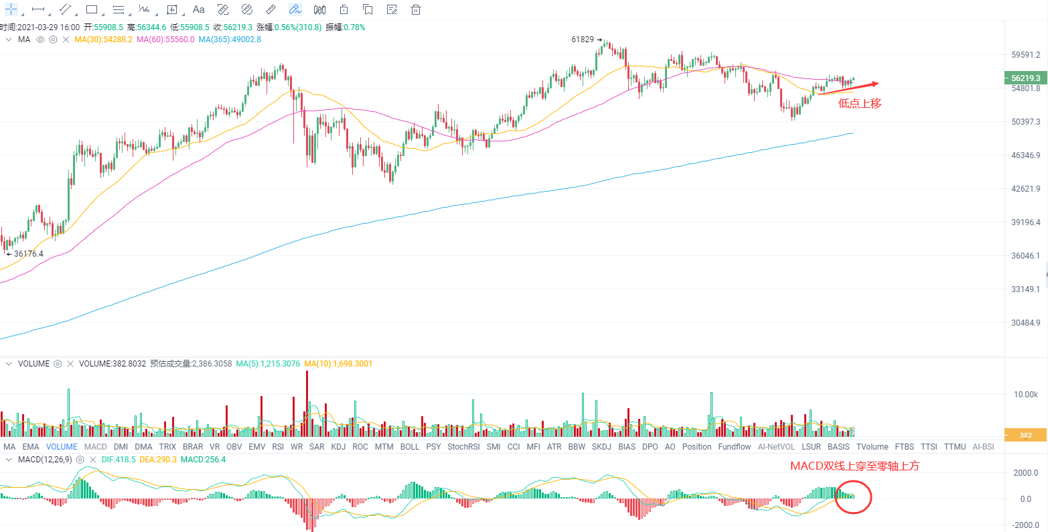1048x532 pixels.
Task: Click the trash icon to delete drawings
Action: pos(416,9)
